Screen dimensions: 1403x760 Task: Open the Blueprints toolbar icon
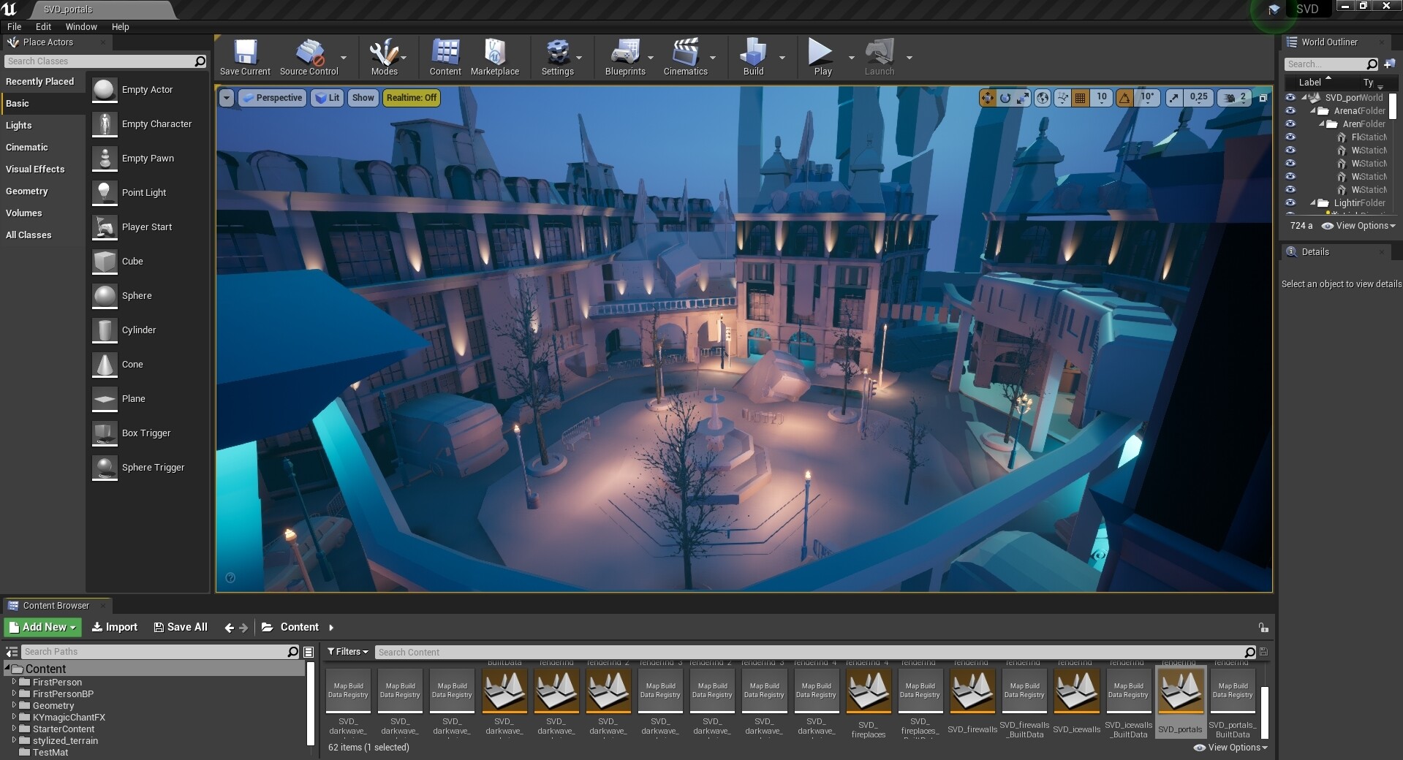pos(626,51)
